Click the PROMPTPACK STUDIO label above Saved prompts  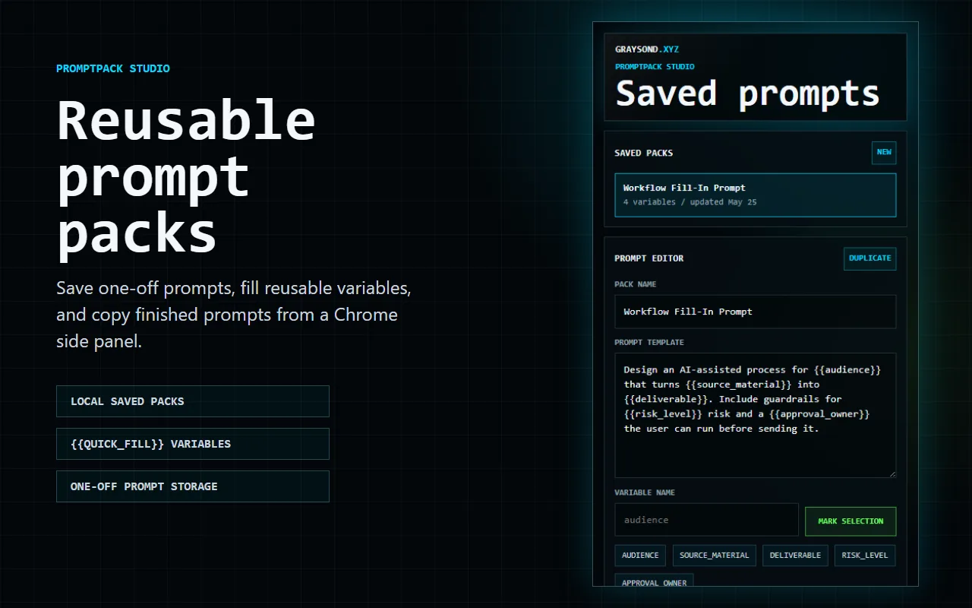click(655, 67)
